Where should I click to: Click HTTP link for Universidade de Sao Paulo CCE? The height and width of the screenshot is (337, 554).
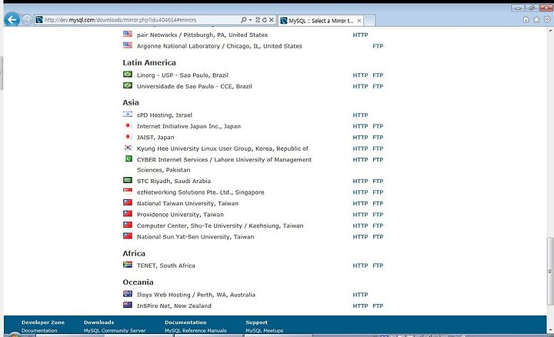360,86
